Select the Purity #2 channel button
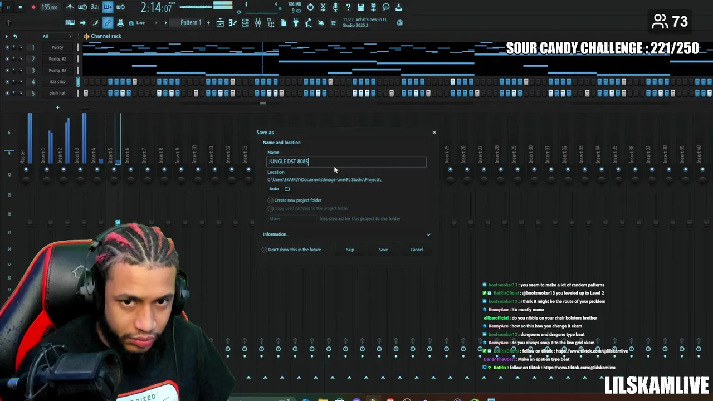The image size is (713, 401). click(57, 59)
